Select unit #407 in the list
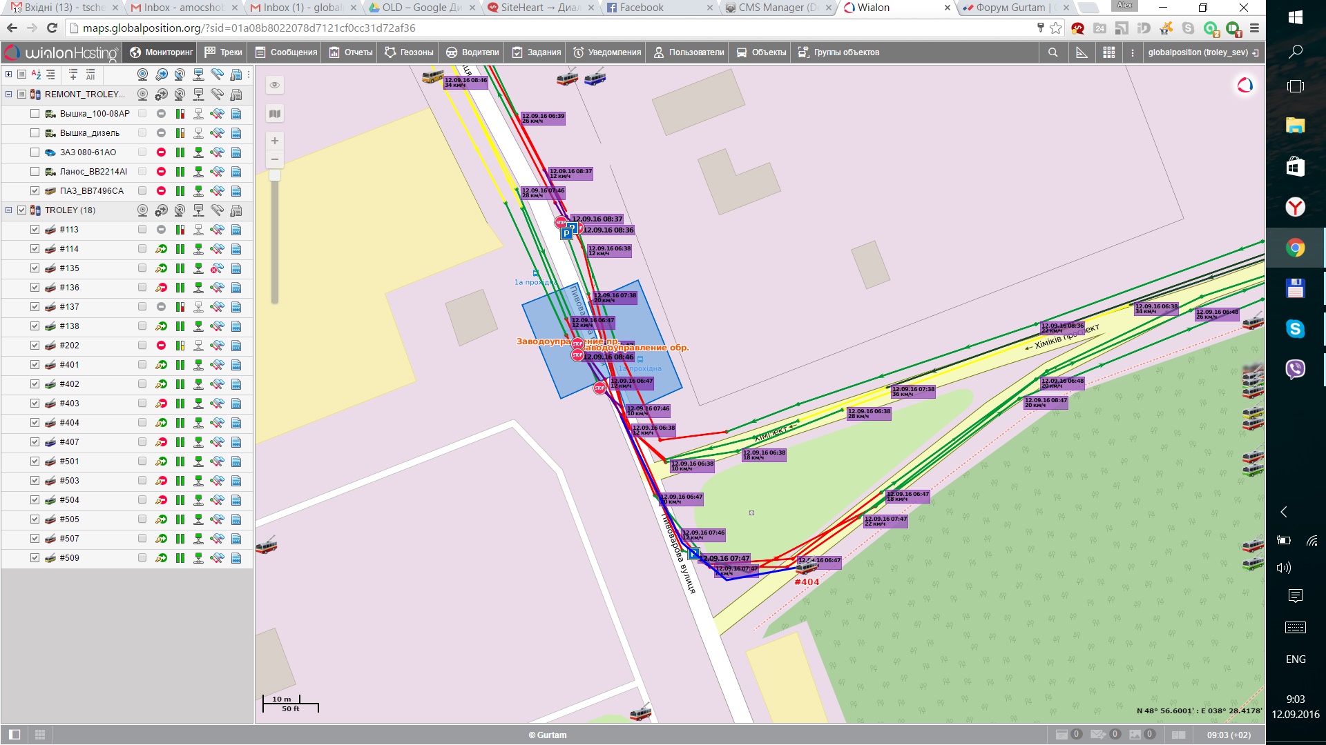The image size is (1326, 745). pos(70,442)
